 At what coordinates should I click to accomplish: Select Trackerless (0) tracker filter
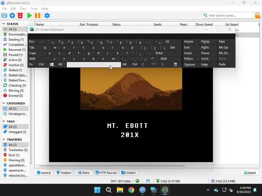[15, 150]
